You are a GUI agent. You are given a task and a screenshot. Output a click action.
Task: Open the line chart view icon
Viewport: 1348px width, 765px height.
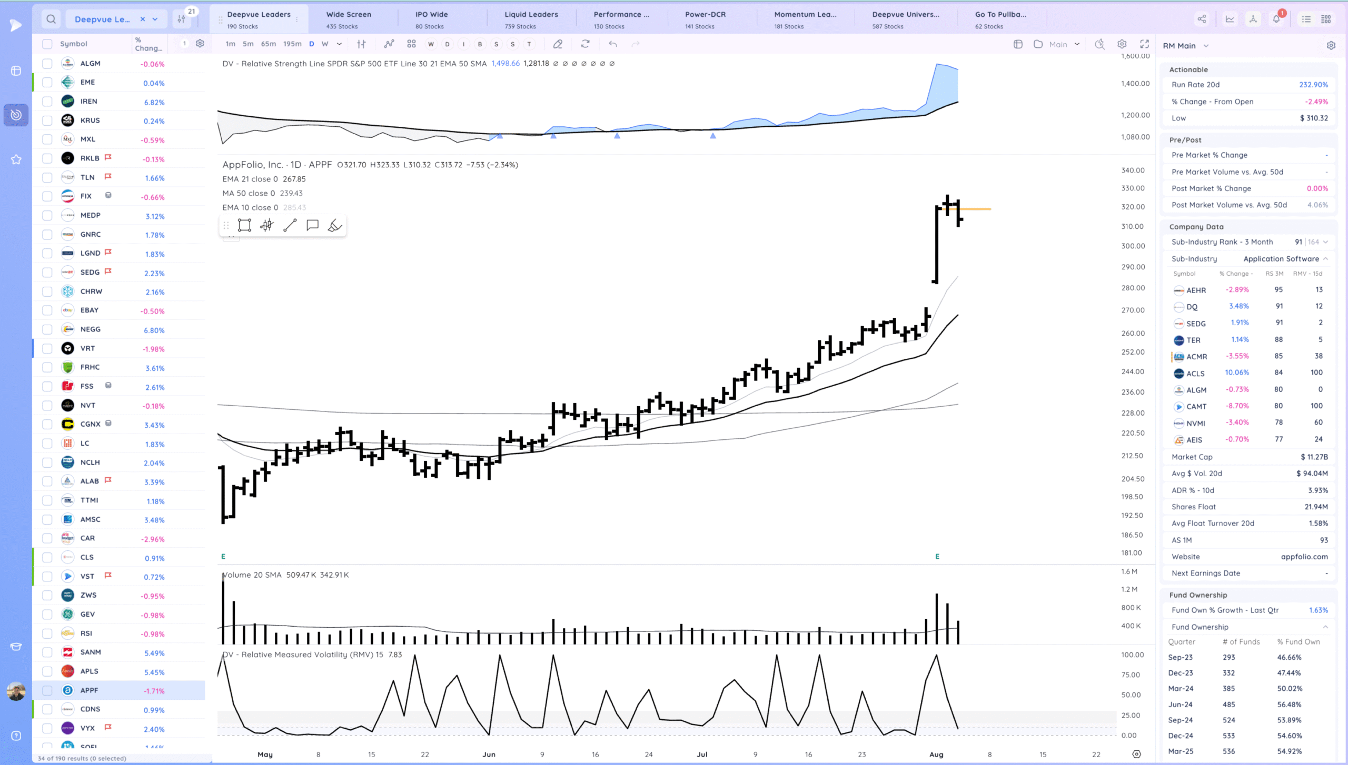(x=1230, y=19)
